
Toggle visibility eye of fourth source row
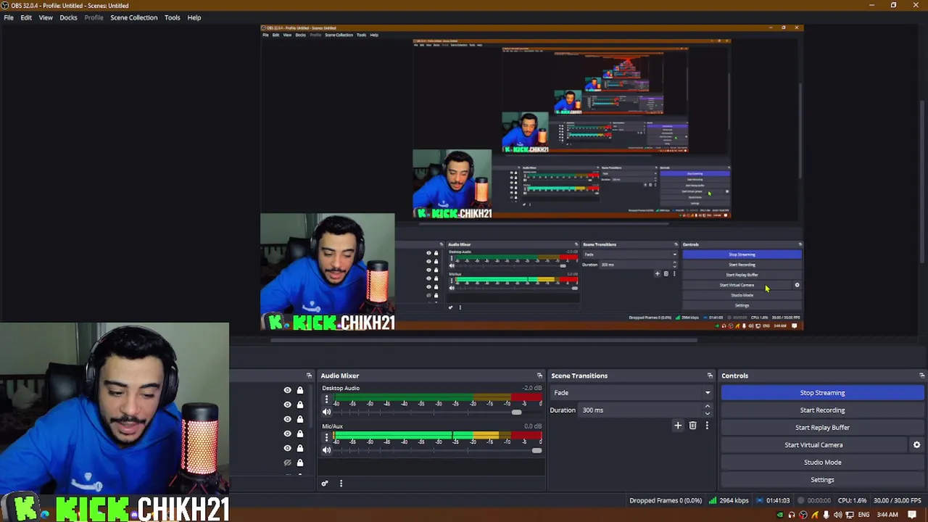(x=287, y=434)
